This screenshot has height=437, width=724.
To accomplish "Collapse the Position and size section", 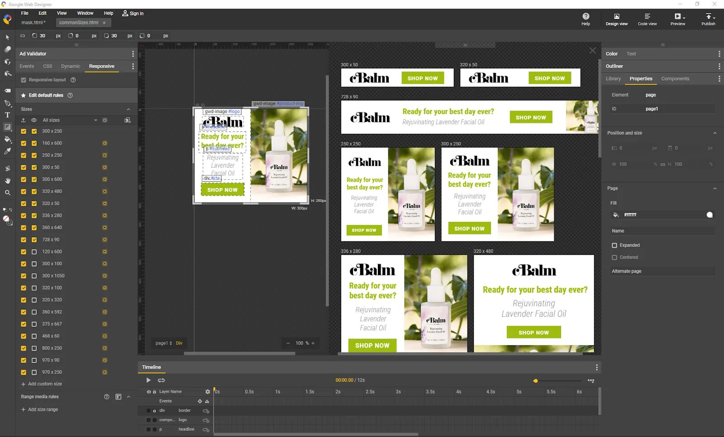I will 715,133.
